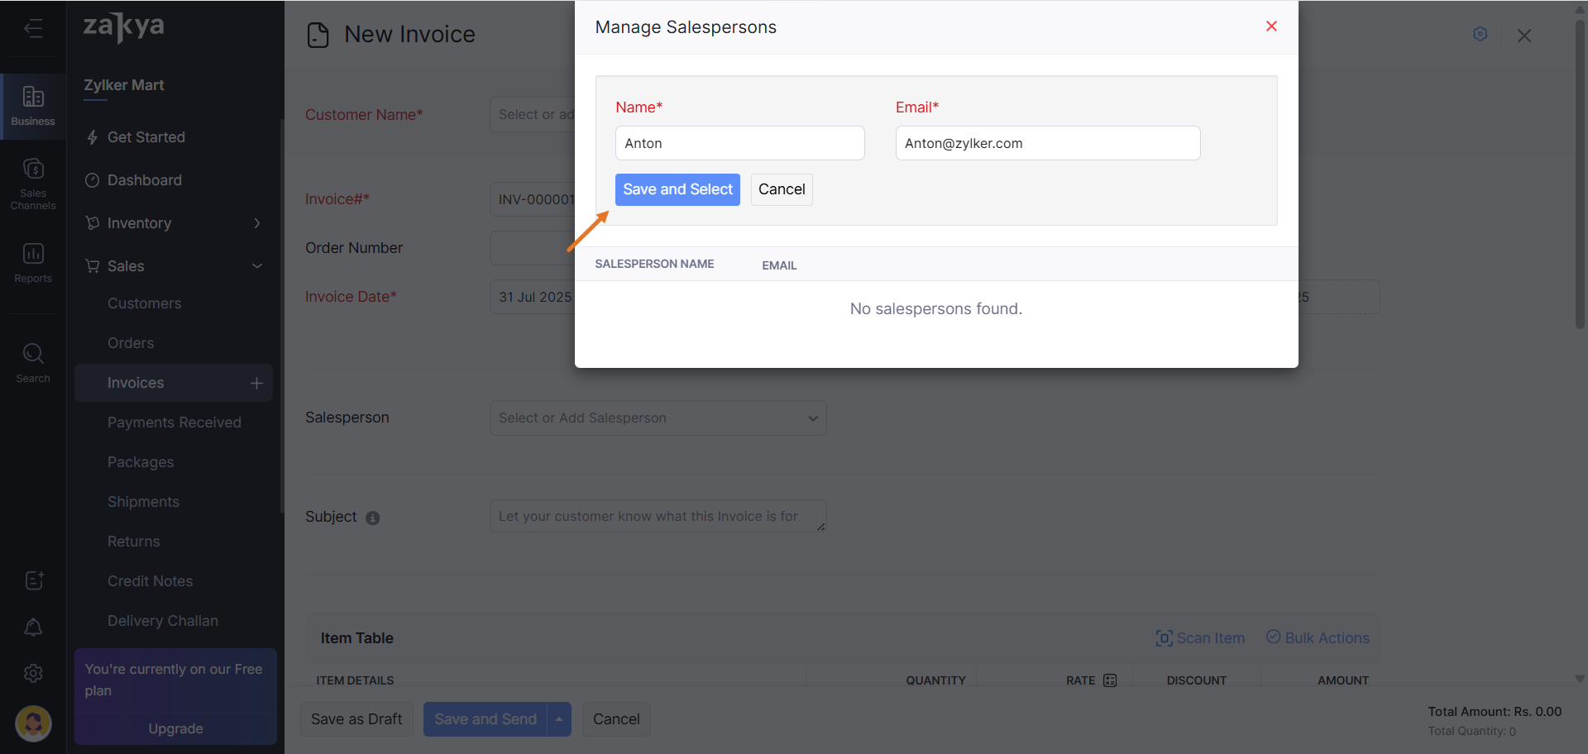Viewport: 1588px width, 754px height.
Task: Click the Business icon in left rail
Action: click(33, 106)
